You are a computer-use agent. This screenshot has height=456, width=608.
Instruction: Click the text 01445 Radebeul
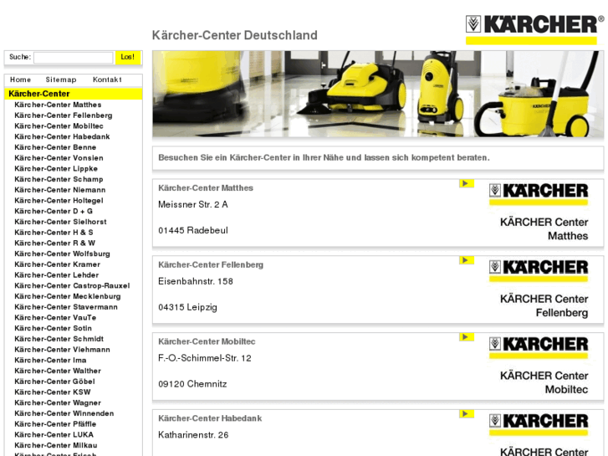[193, 231]
